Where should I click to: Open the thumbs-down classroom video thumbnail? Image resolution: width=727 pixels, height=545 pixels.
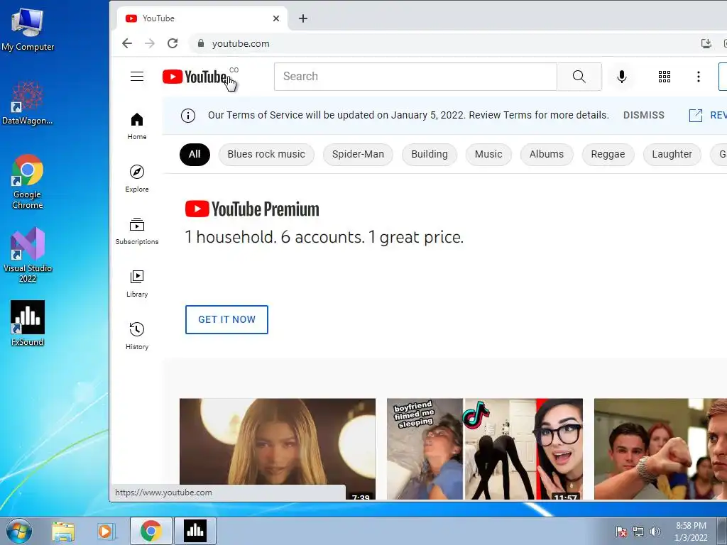pyautogui.click(x=660, y=448)
